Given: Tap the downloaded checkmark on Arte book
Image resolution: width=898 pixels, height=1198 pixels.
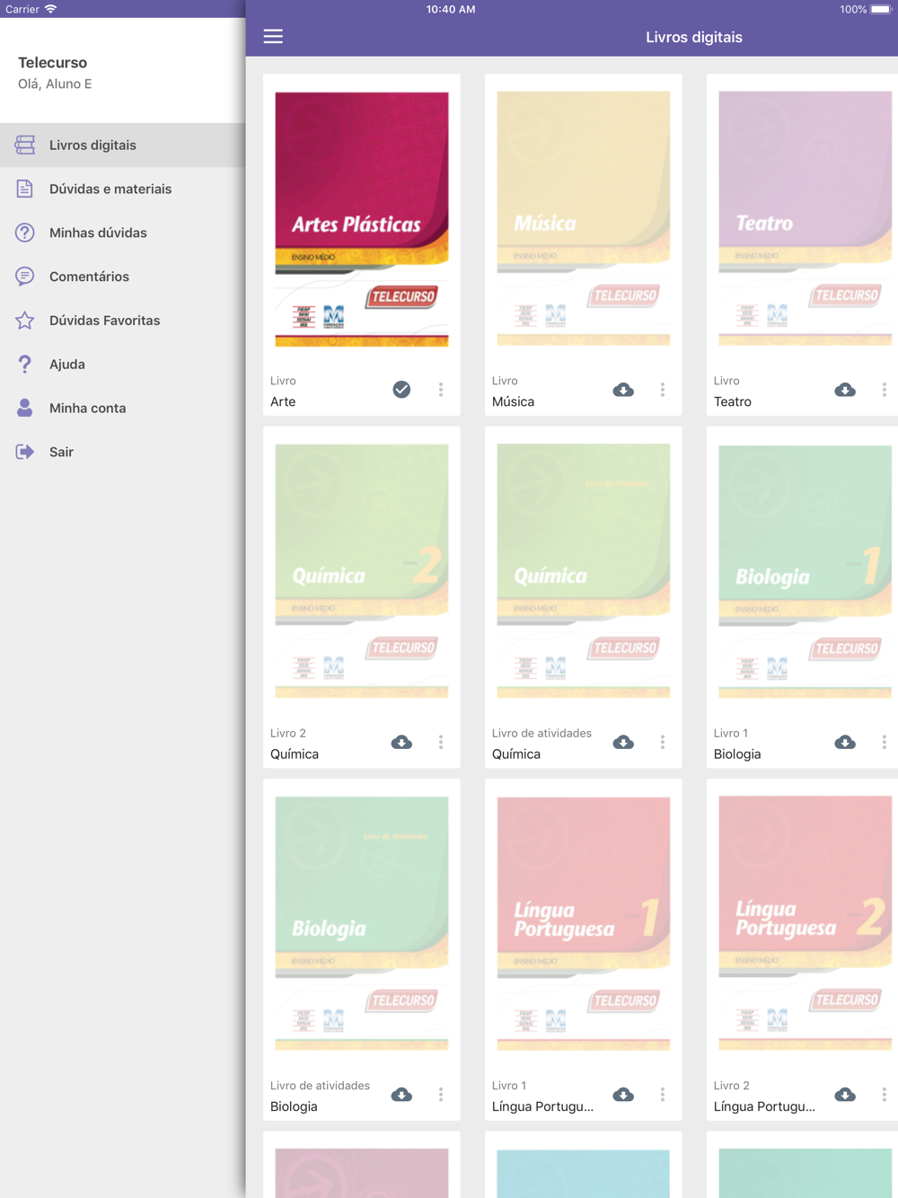Looking at the screenshot, I should tap(401, 390).
